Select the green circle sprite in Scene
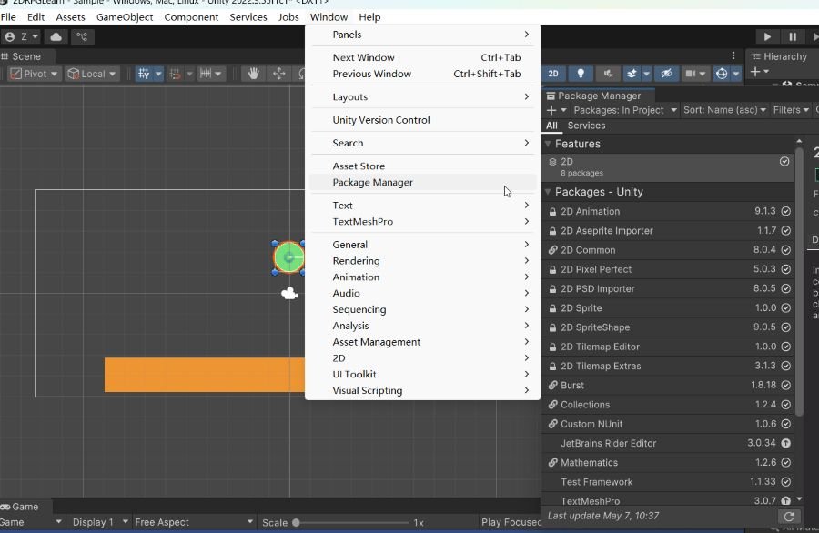This screenshot has height=533, width=819. coord(288,257)
